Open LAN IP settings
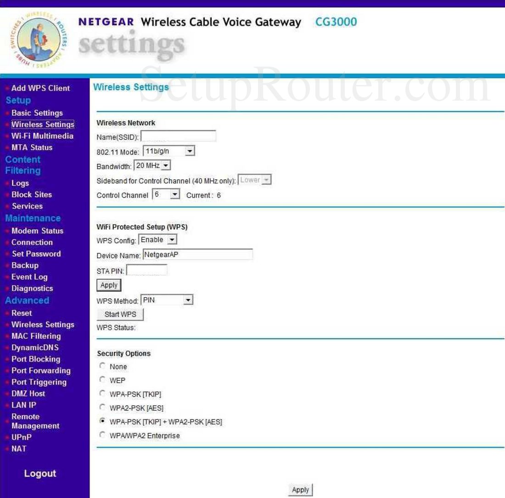 (24, 405)
